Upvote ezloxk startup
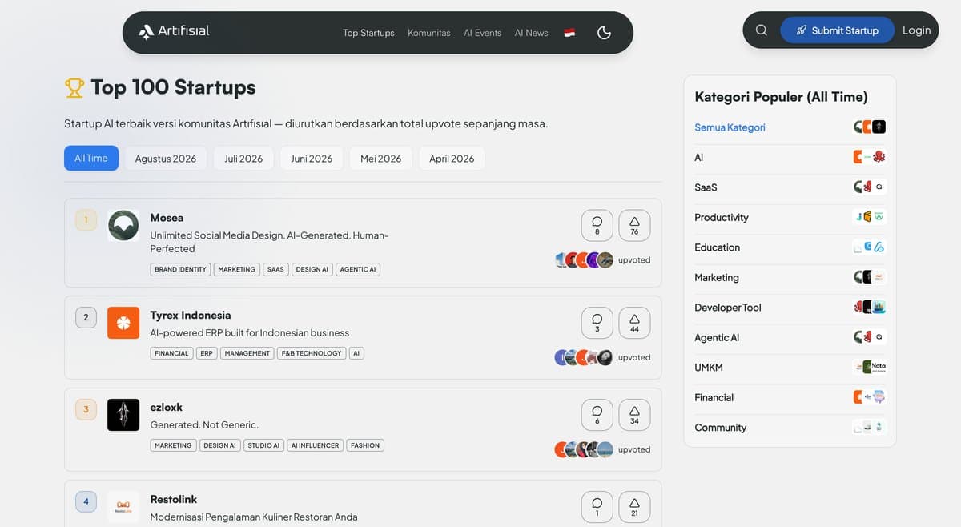 click(x=634, y=415)
